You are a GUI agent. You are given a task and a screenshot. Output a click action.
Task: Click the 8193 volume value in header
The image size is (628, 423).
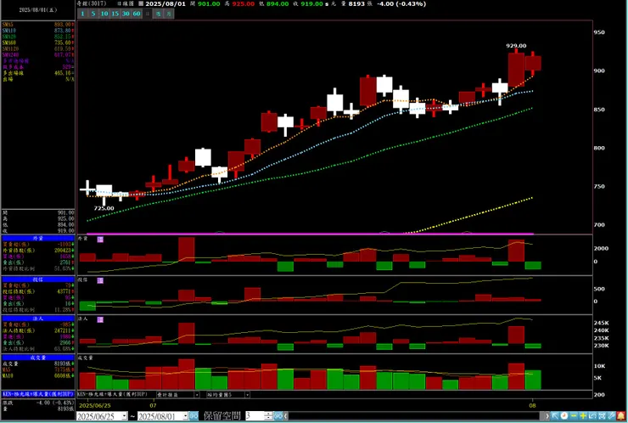point(356,3)
